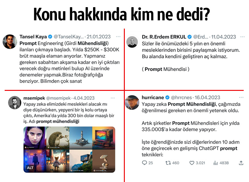
Task: Open more options on Tansel Kaya's tweet
Action: tap(118, 37)
